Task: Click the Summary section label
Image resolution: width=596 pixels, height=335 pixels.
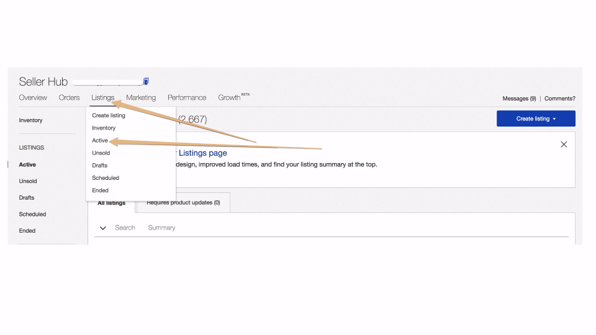Action: 161,228
